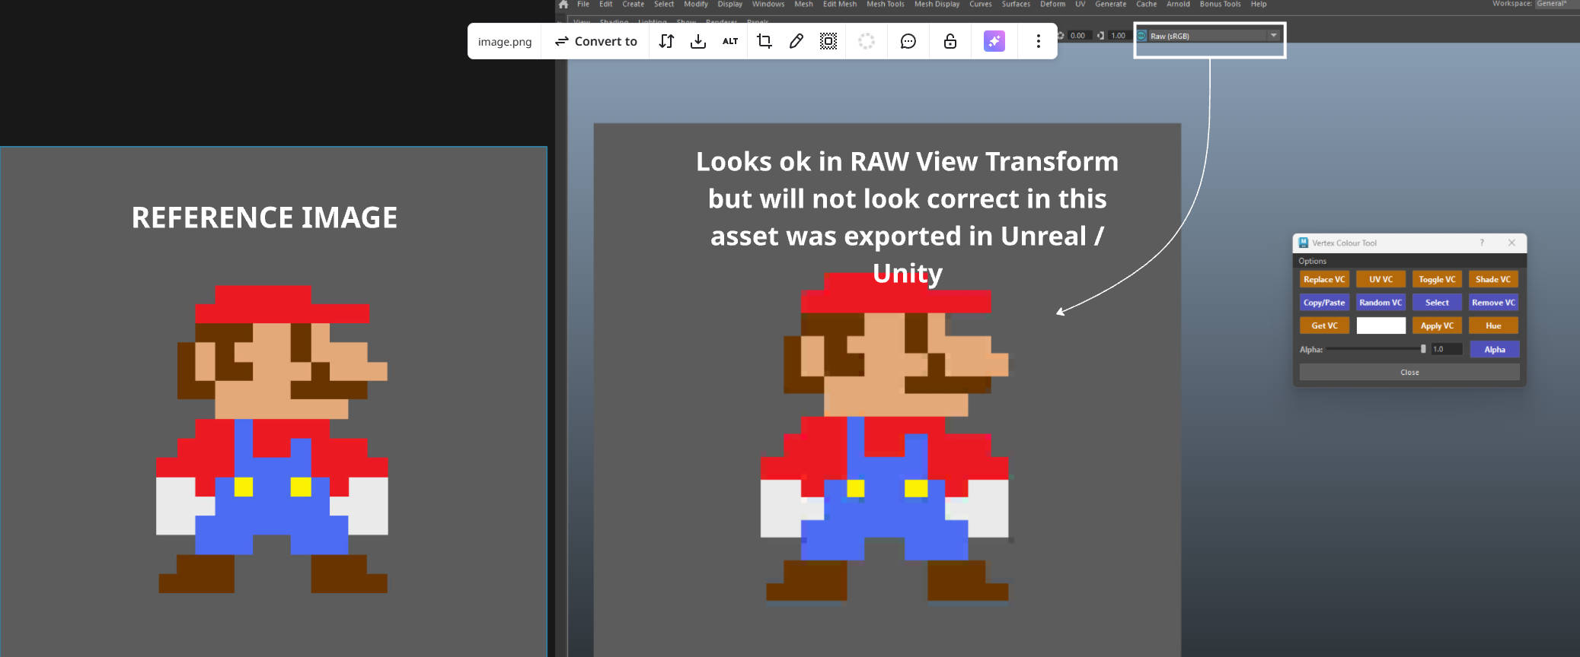This screenshot has height=657, width=1580.
Task: Open the Convert to dropdown
Action: (x=595, y=41)
